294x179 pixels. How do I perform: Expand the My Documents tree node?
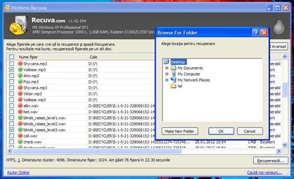coord(167,68)
